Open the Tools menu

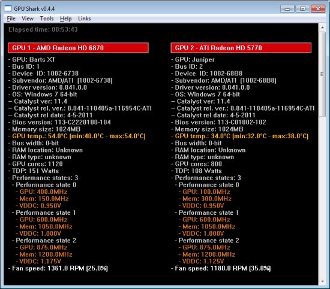coord(47,19)
